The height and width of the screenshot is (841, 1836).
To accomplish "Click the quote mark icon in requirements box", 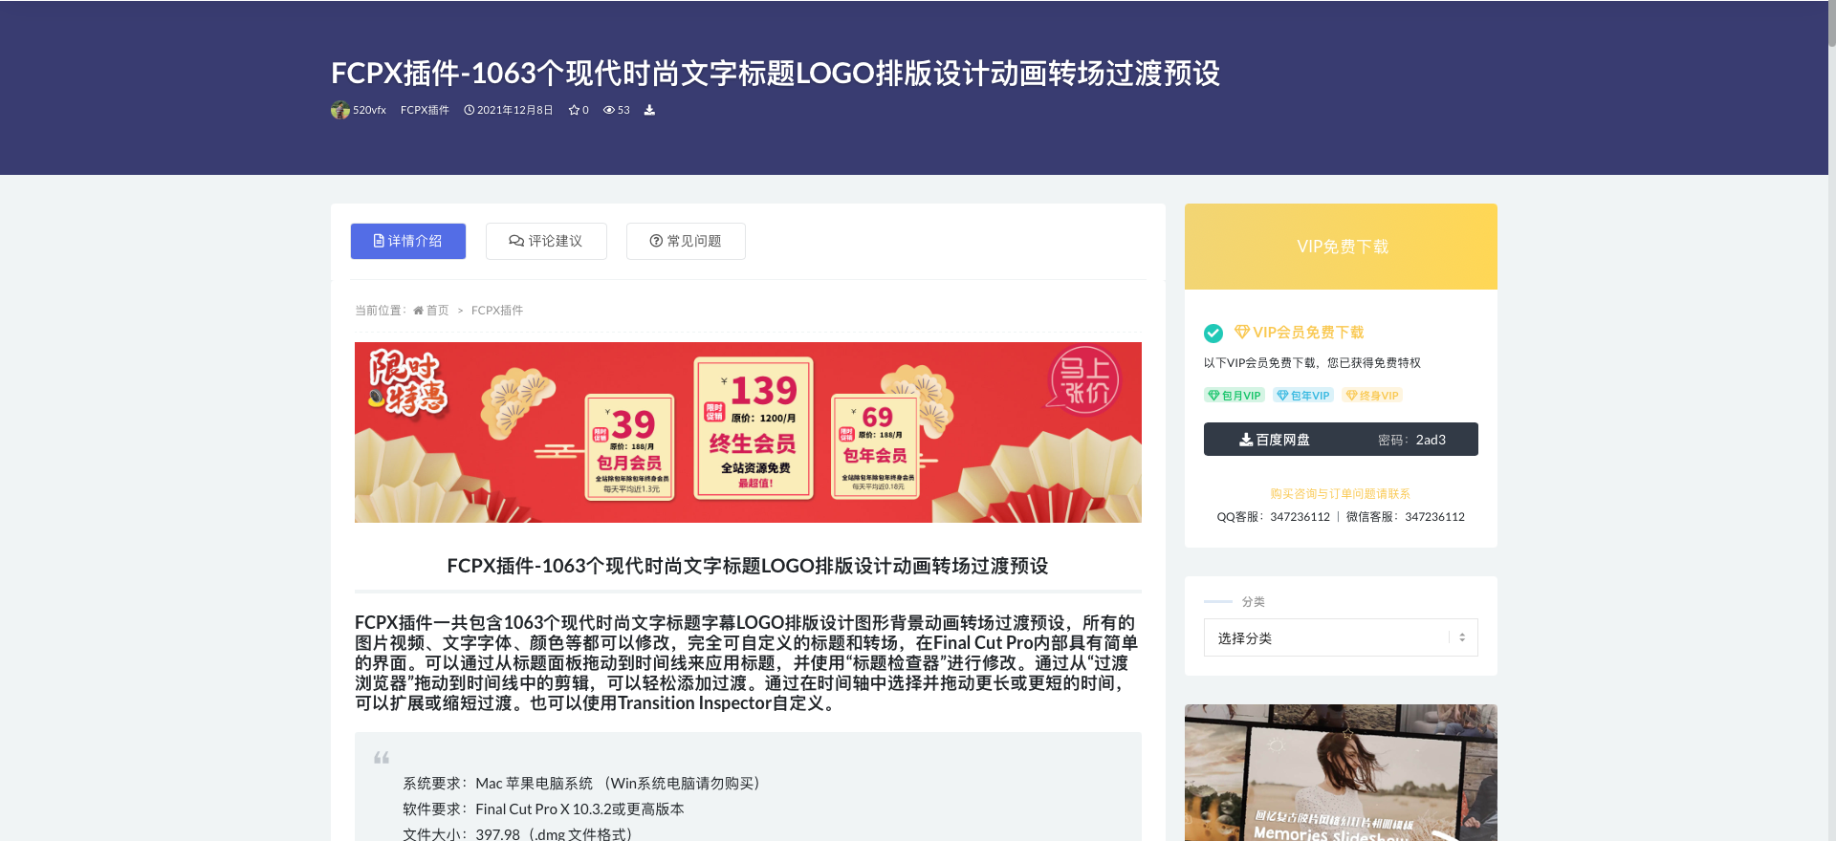I will click(x=381, y=758).
